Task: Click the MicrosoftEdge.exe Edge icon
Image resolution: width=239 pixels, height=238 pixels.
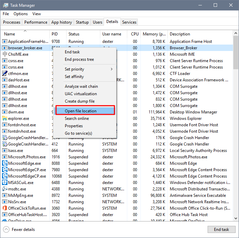Action: 5,163
